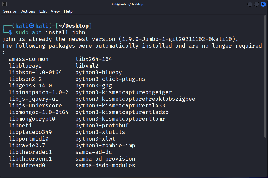Click the samba-dsdb-modules package name

pyautogui.click(x=105, y=165)
